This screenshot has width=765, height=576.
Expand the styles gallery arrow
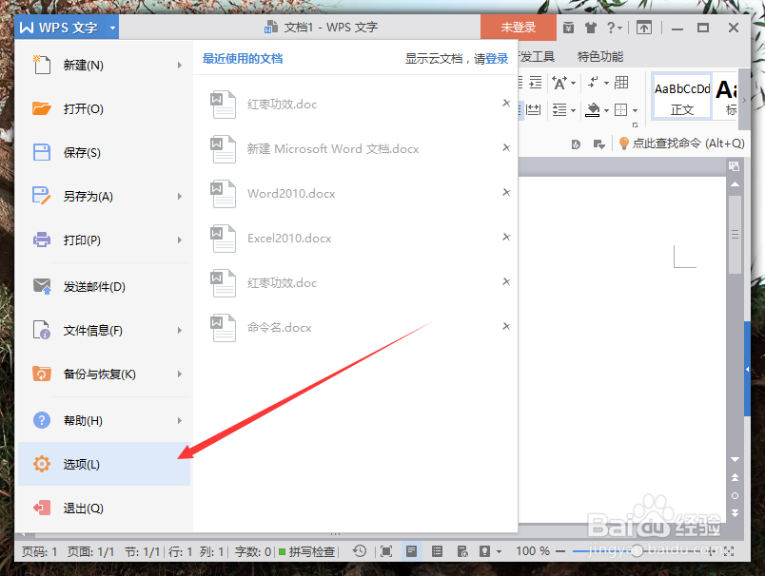(744, 100)
